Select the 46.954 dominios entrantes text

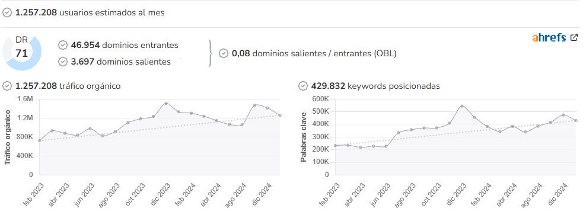[125, 45]
